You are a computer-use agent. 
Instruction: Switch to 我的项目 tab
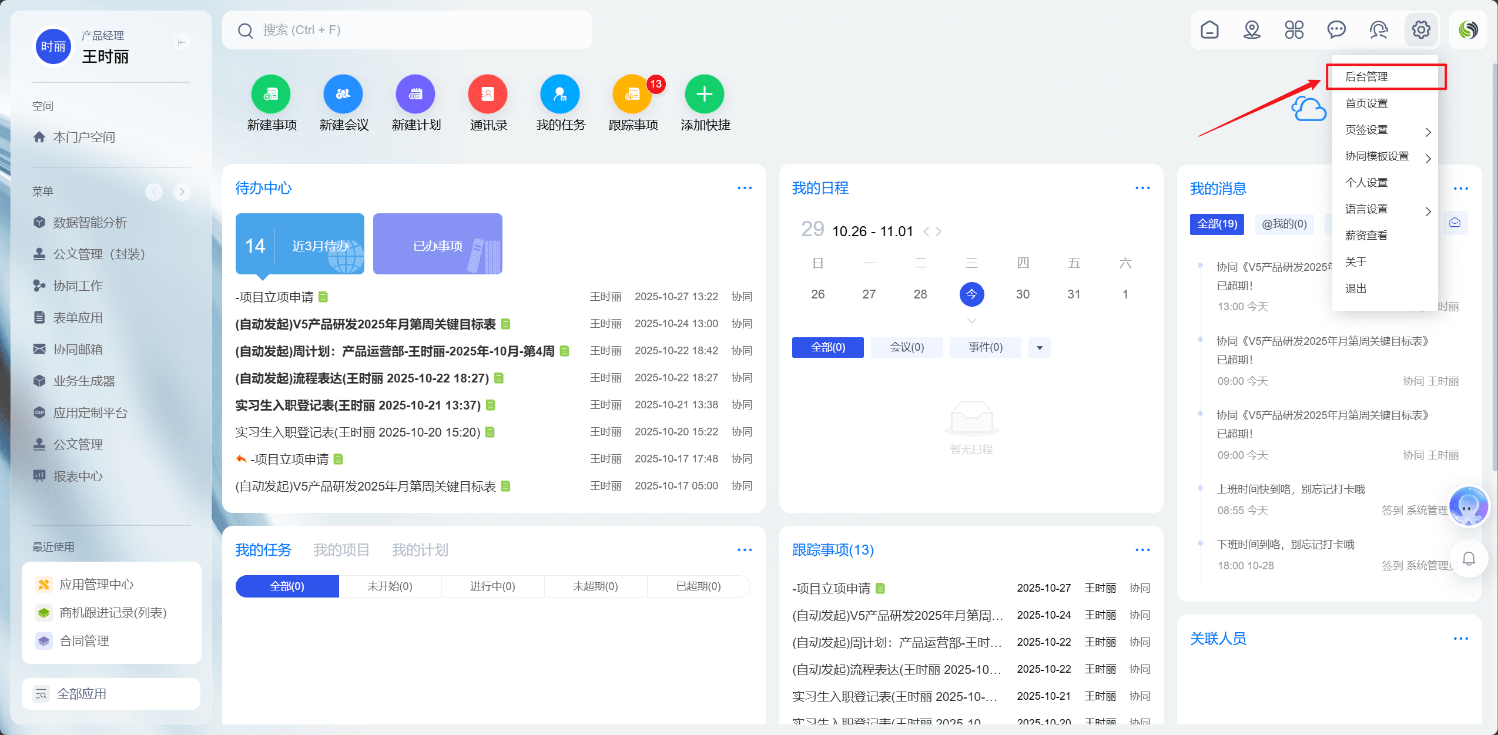tap(341, 550)
